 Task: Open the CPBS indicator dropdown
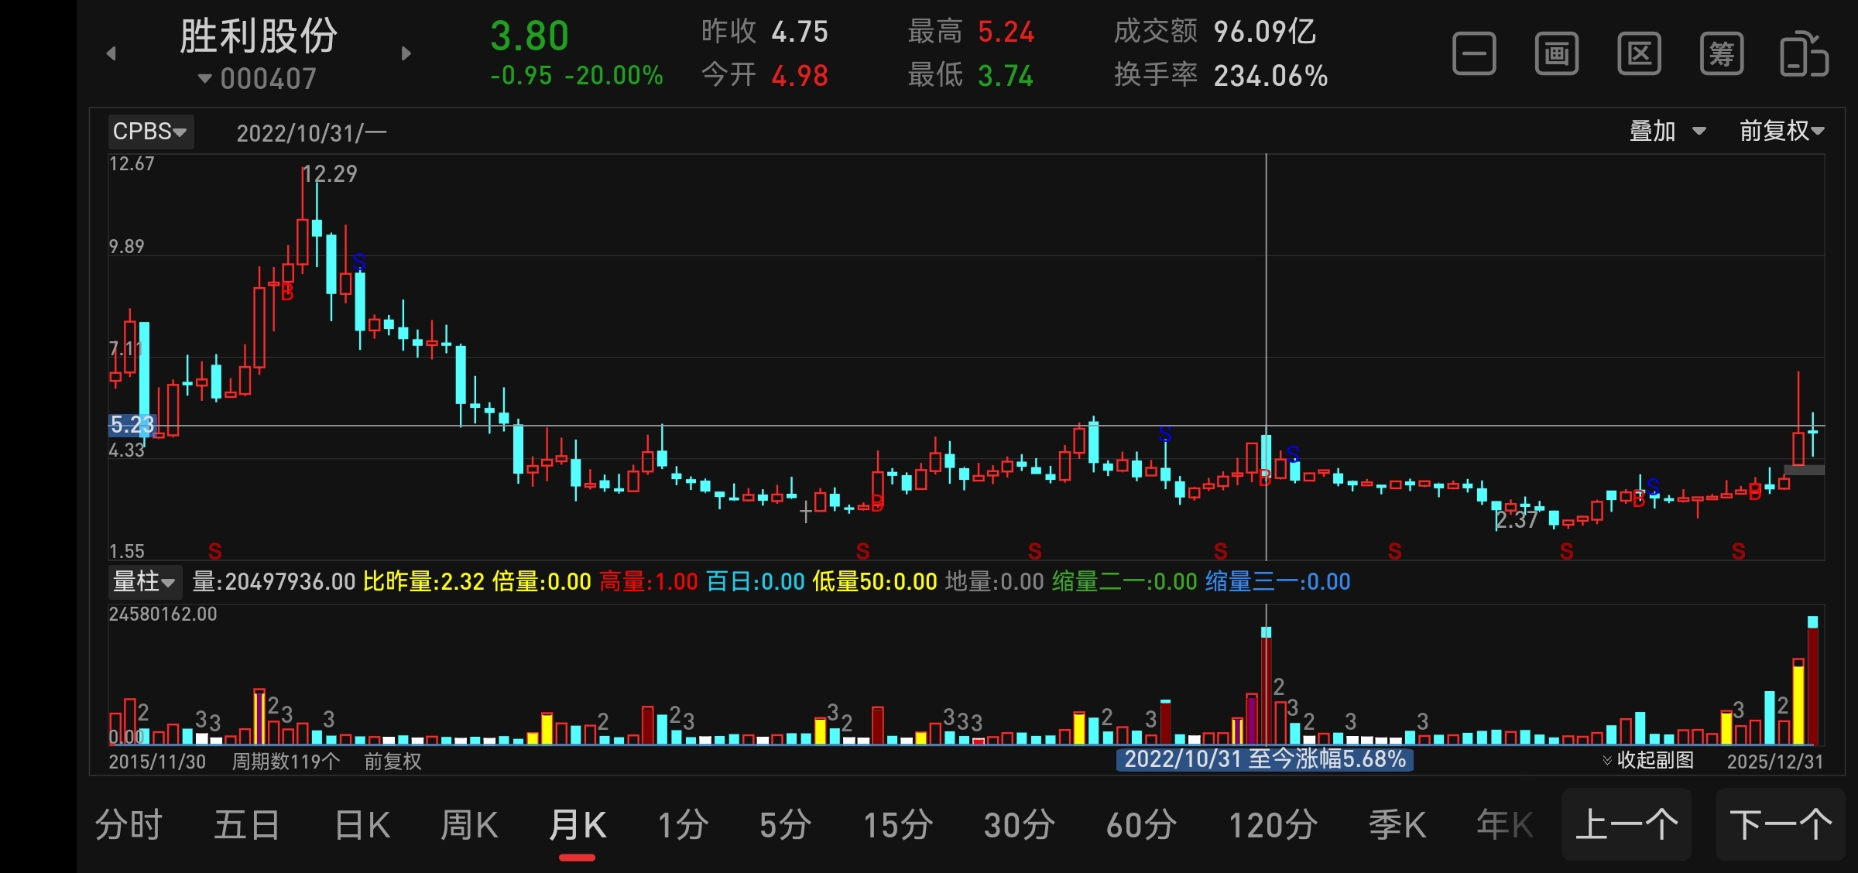pos(150,132)
